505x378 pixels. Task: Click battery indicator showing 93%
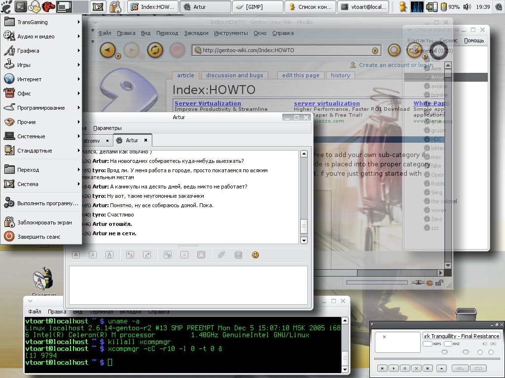tap(451, 6)
